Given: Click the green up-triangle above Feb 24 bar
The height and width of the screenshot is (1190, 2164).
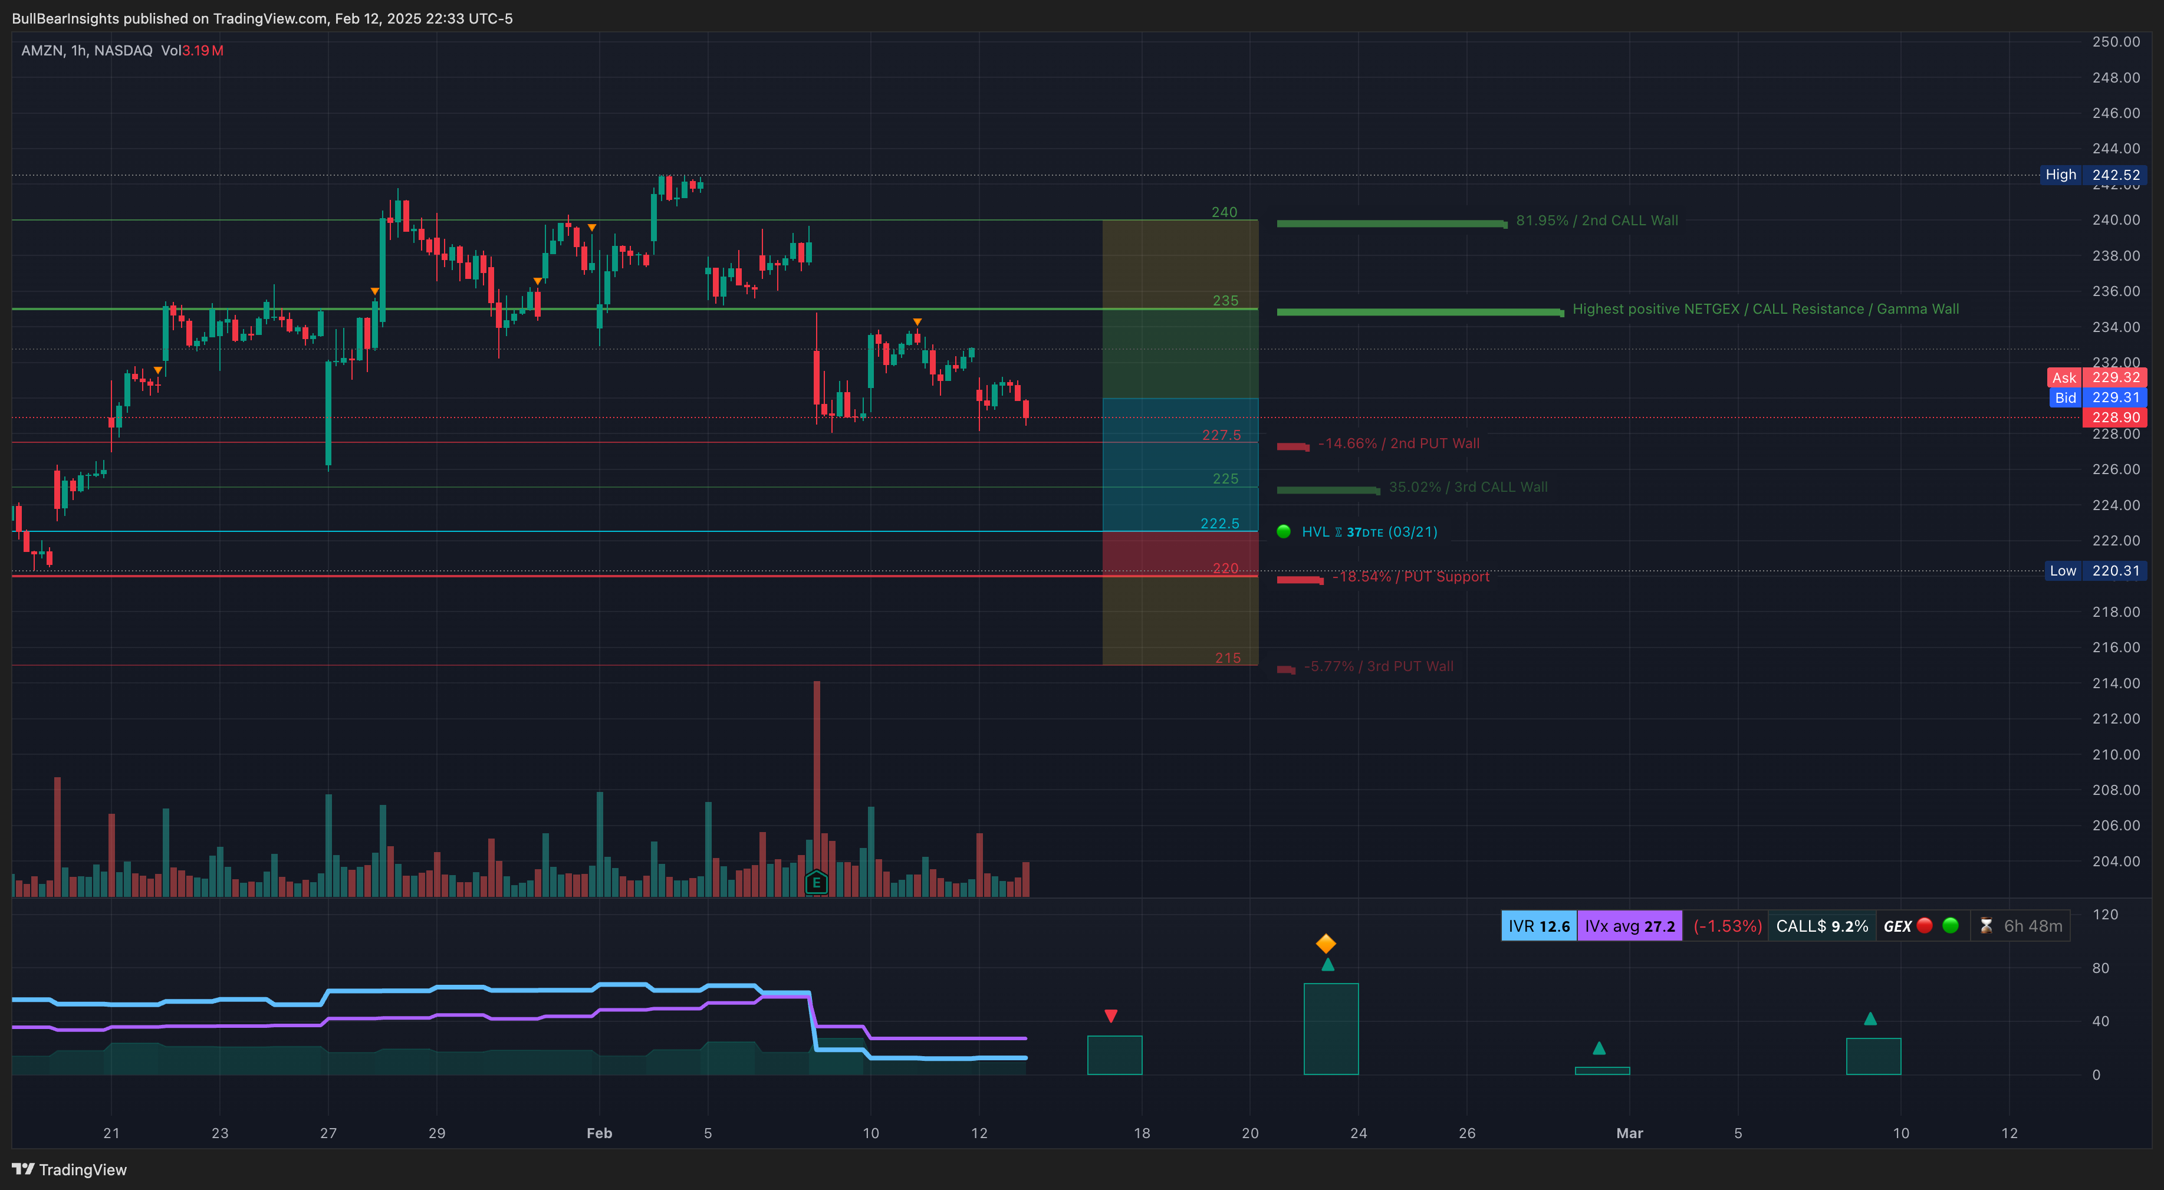Looking at the screenshot, I should click(1327, 964).
